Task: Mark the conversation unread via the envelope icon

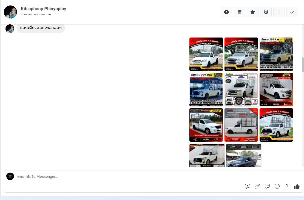Action: [x=266, y=12]
